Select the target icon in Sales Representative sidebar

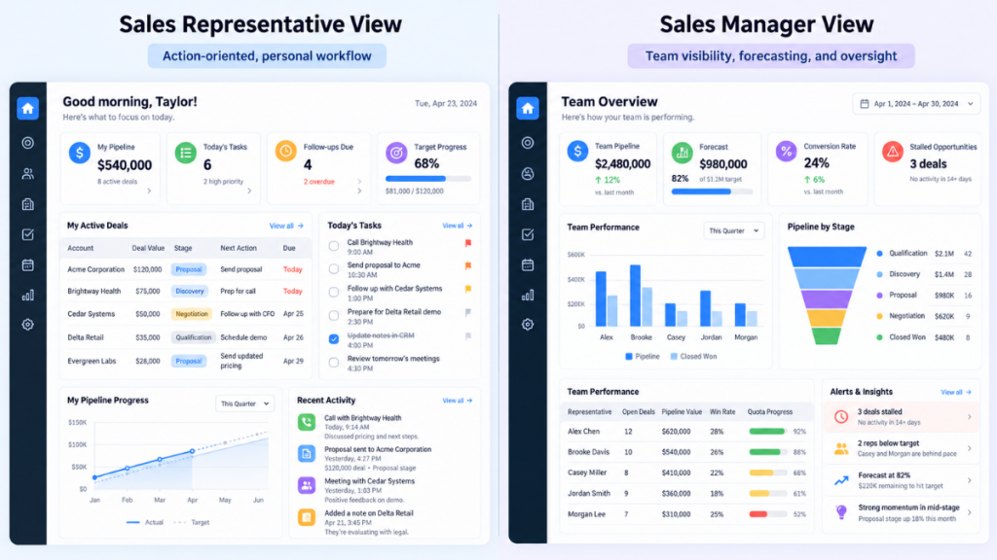[x=28, y=143]
